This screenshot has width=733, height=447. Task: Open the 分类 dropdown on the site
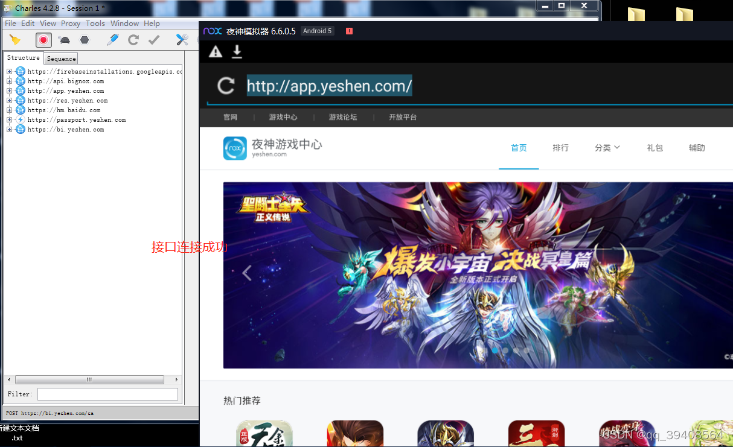[x=607, y=148]
